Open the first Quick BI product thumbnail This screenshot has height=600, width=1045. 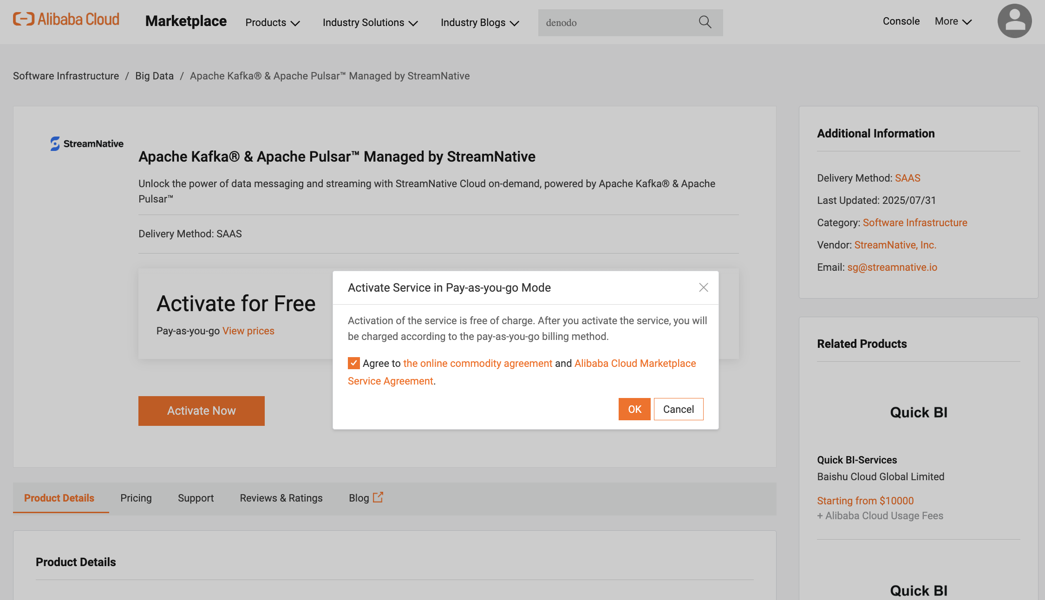pos(919,412)
